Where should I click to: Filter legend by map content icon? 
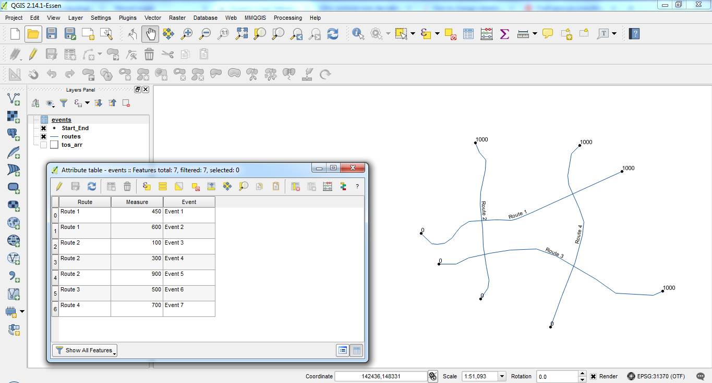64,103
